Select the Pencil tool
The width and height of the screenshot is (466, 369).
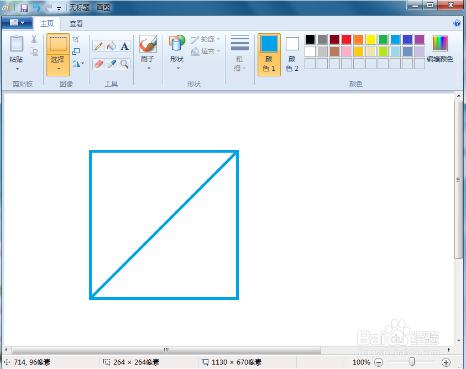click(98, 46)
